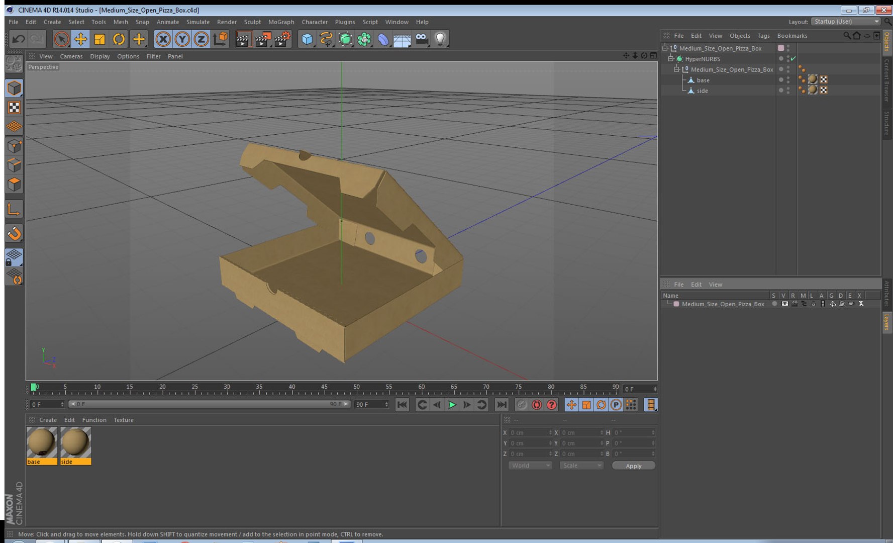Open the File menu
Screen dimensions: 893x543
(x=14, y=22)
